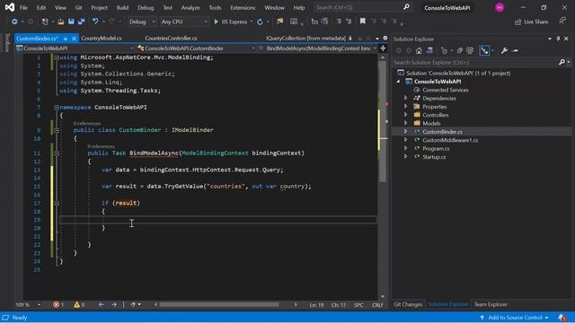Click the Solution Explorer search magnifier icon
Image resolution: width=575 pixels, height=323 pixels.
click(562, 62)
